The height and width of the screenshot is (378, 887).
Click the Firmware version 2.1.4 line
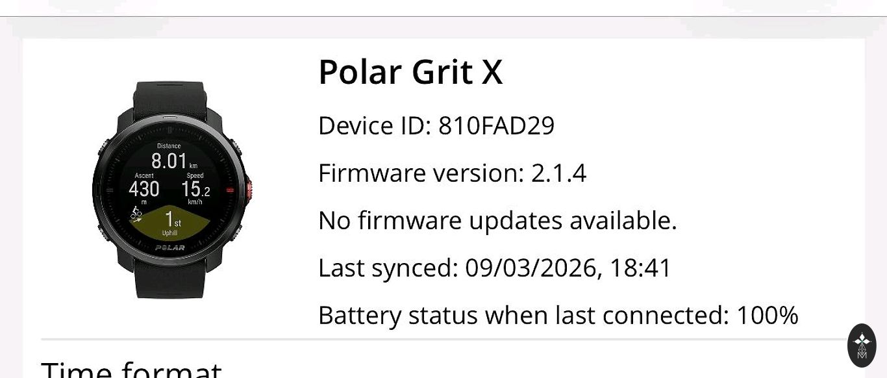(452, 173)
